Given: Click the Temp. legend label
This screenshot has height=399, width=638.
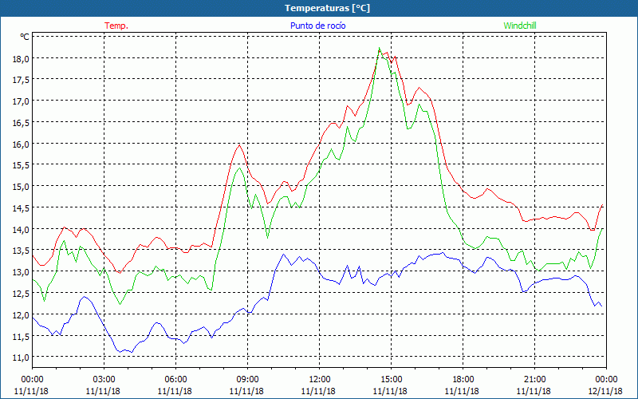Looking at the screenshot, I should pos(116,26).
